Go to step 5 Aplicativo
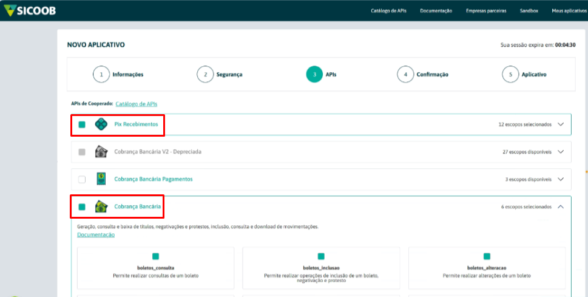Image resolution: width=588 pixels, height=297 pixels. click(510, 74)
